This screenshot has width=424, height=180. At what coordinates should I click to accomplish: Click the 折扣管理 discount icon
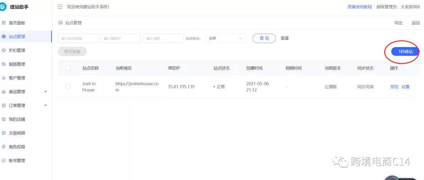coord(4,50)
